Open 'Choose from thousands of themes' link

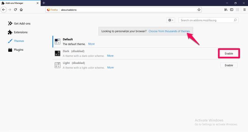click(169, 31)
